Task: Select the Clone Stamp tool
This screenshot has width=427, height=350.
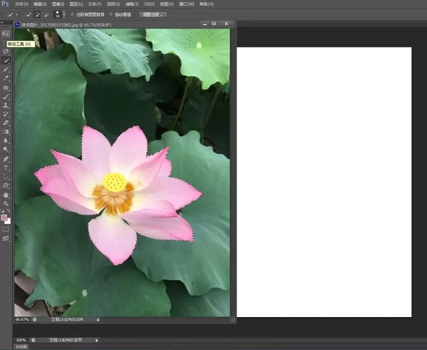Action: point(6,105)
